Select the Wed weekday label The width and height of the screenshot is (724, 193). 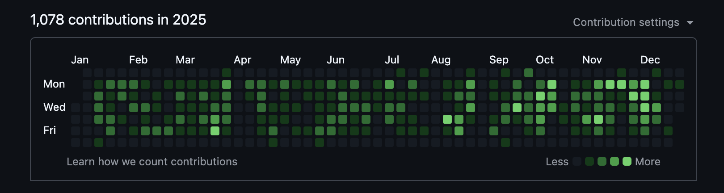pyautogui.click(x=55, y=107)
